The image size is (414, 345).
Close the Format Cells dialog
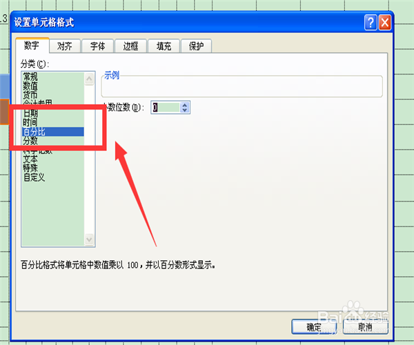click(x=385, y=23)
